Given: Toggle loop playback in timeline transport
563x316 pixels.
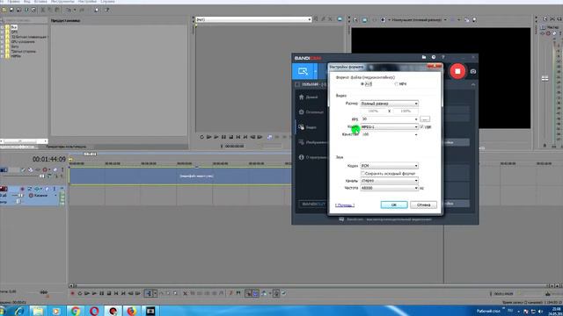Looking at the screenshot, I should (x=80, y=293).
